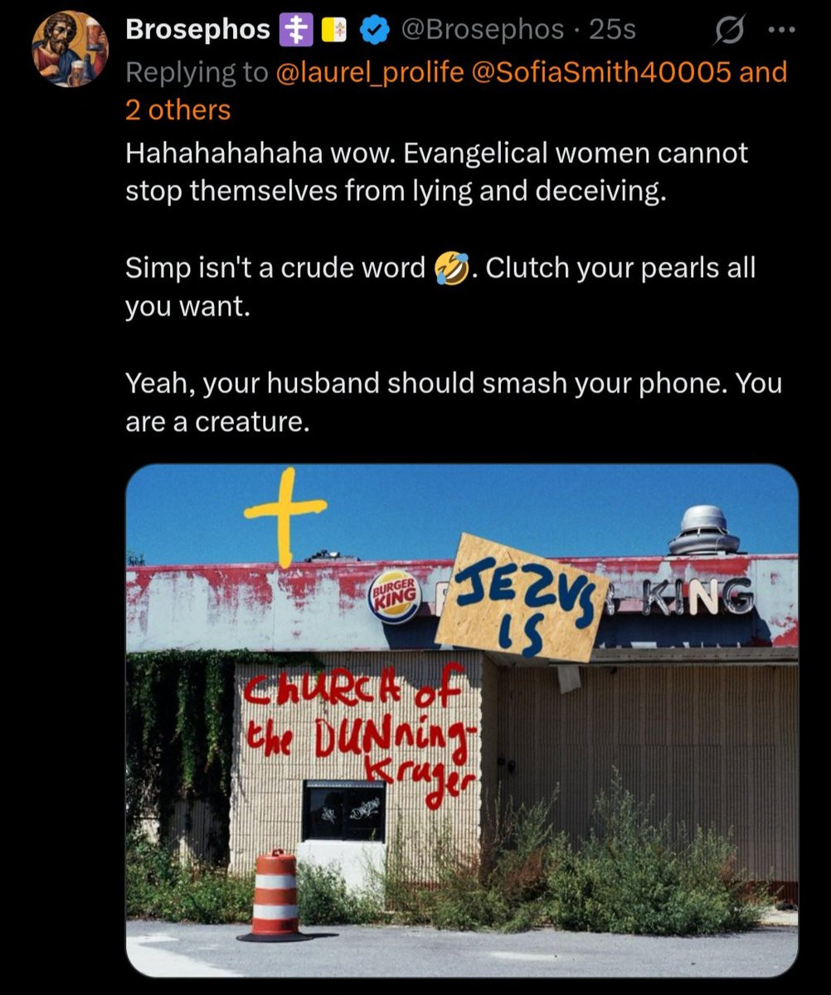831x995 pixels.
Task: Click the purple Orthodox cross emoji
Action: (x=293, y=31)
